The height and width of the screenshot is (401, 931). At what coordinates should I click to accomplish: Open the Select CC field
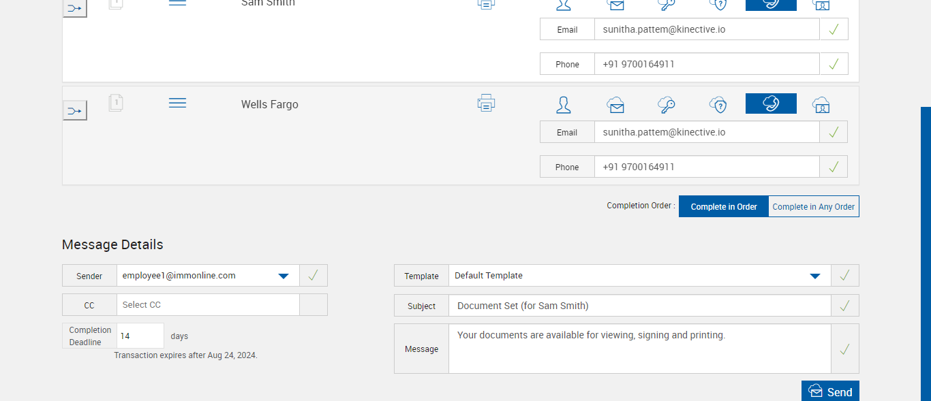(208, 305)
